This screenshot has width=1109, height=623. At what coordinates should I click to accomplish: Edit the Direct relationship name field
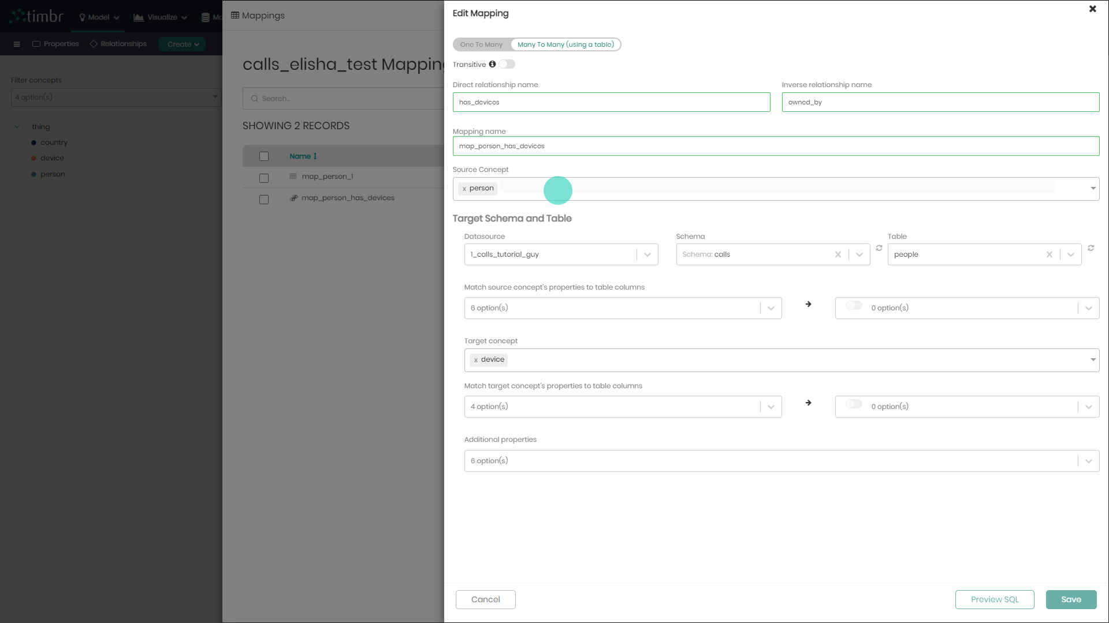(x=611, y=102)
